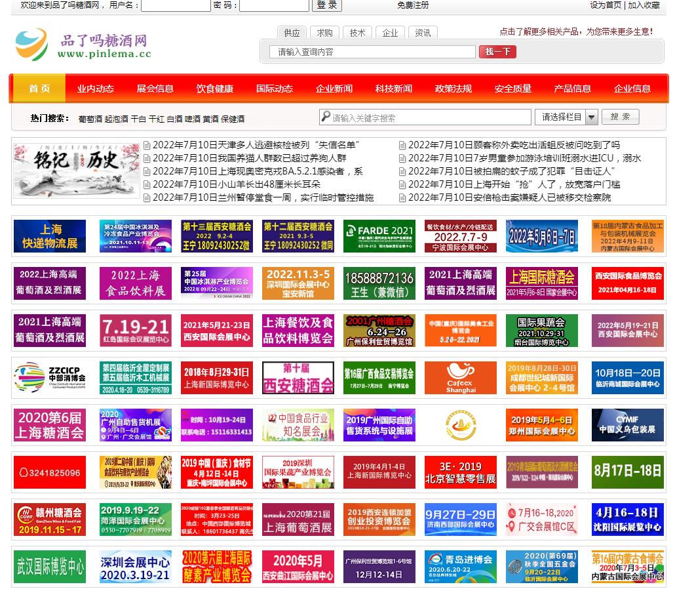Open 安全质量 navigation item

click(513, 89)
